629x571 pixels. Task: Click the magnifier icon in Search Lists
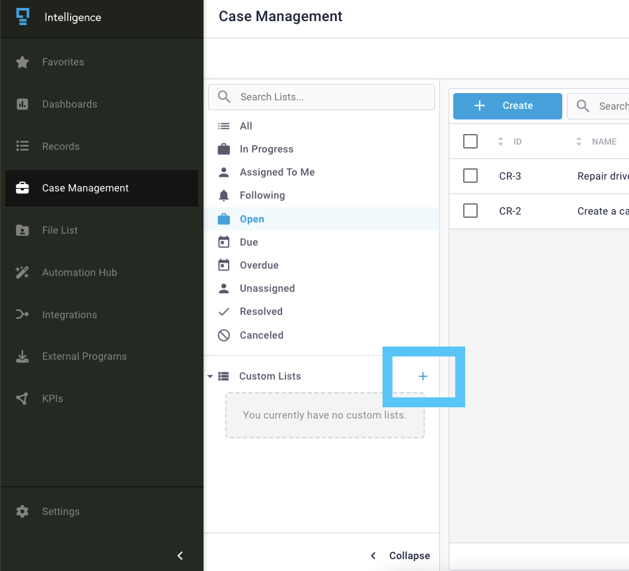[224, 97]
